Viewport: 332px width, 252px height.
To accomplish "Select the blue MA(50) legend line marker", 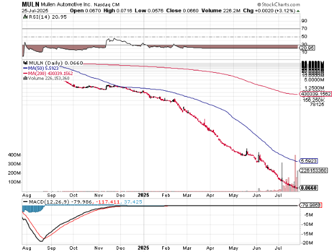I will (26, 68).
